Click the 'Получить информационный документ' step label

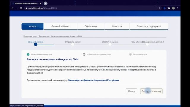coord(147,42)
